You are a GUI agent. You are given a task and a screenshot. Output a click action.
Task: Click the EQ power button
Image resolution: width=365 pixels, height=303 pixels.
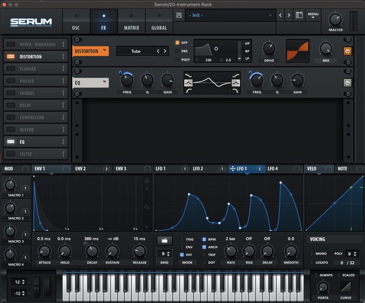(x=348, y=83)
